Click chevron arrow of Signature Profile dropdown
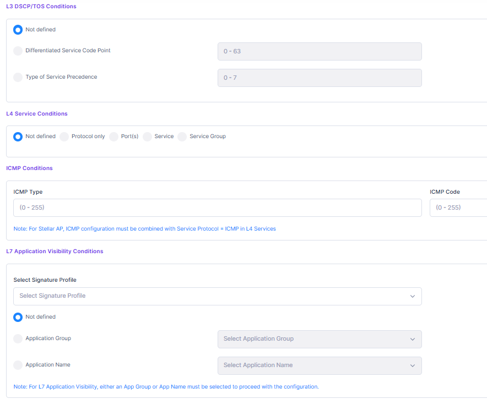 pos(413,296)
